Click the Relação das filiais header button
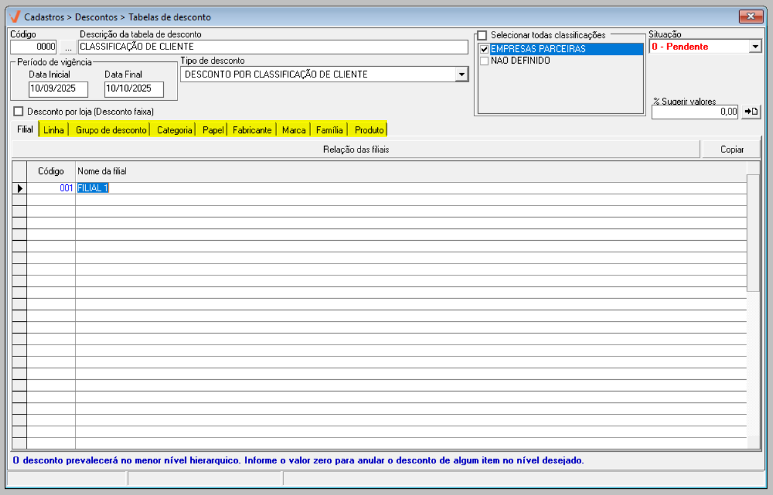Viewport: 773px width, 495px height. (356, 149)
